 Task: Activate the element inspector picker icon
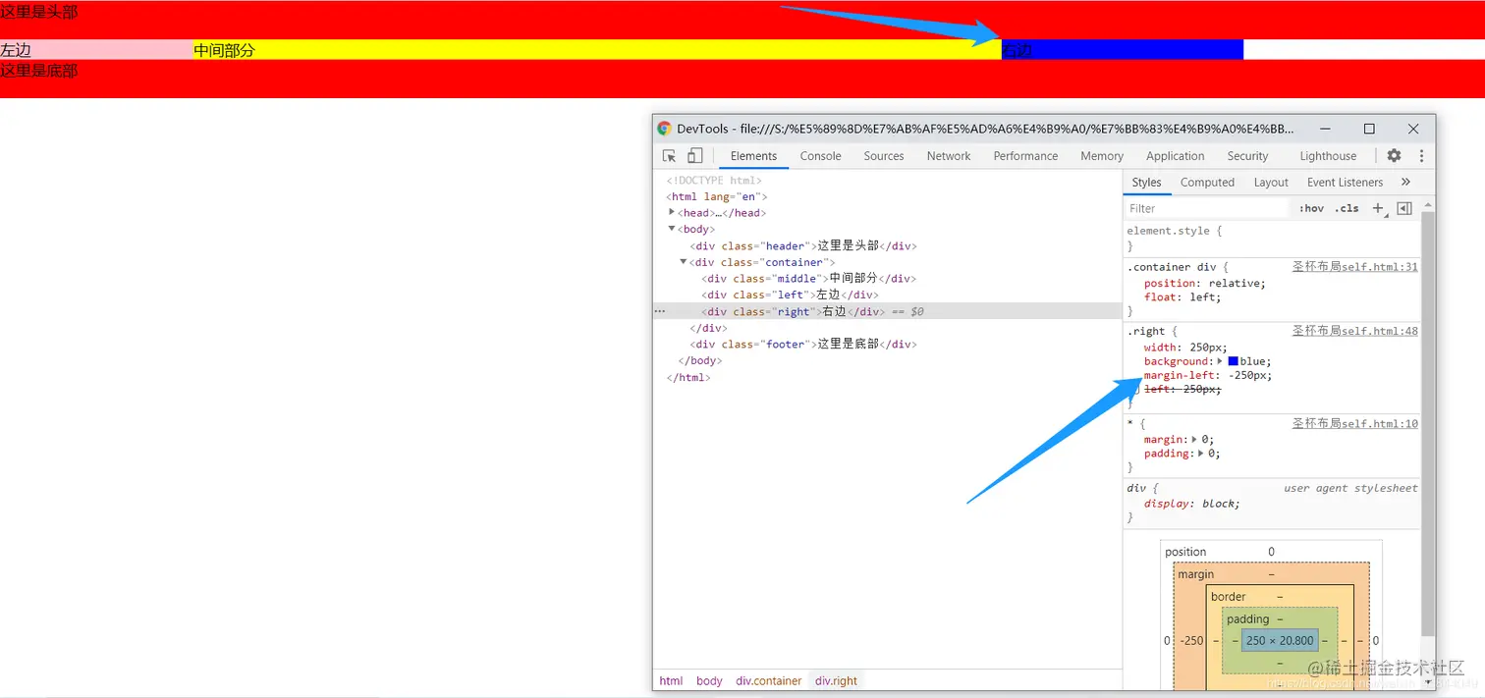(x=669, y=156)
